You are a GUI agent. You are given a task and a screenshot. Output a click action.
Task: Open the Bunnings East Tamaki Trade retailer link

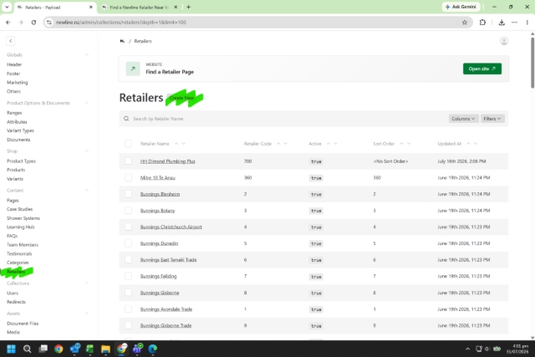(x=168, y=260)
